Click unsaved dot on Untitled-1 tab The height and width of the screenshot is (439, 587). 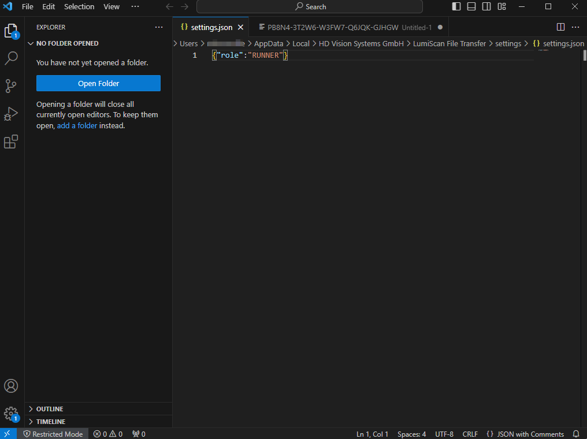point(440,27)
